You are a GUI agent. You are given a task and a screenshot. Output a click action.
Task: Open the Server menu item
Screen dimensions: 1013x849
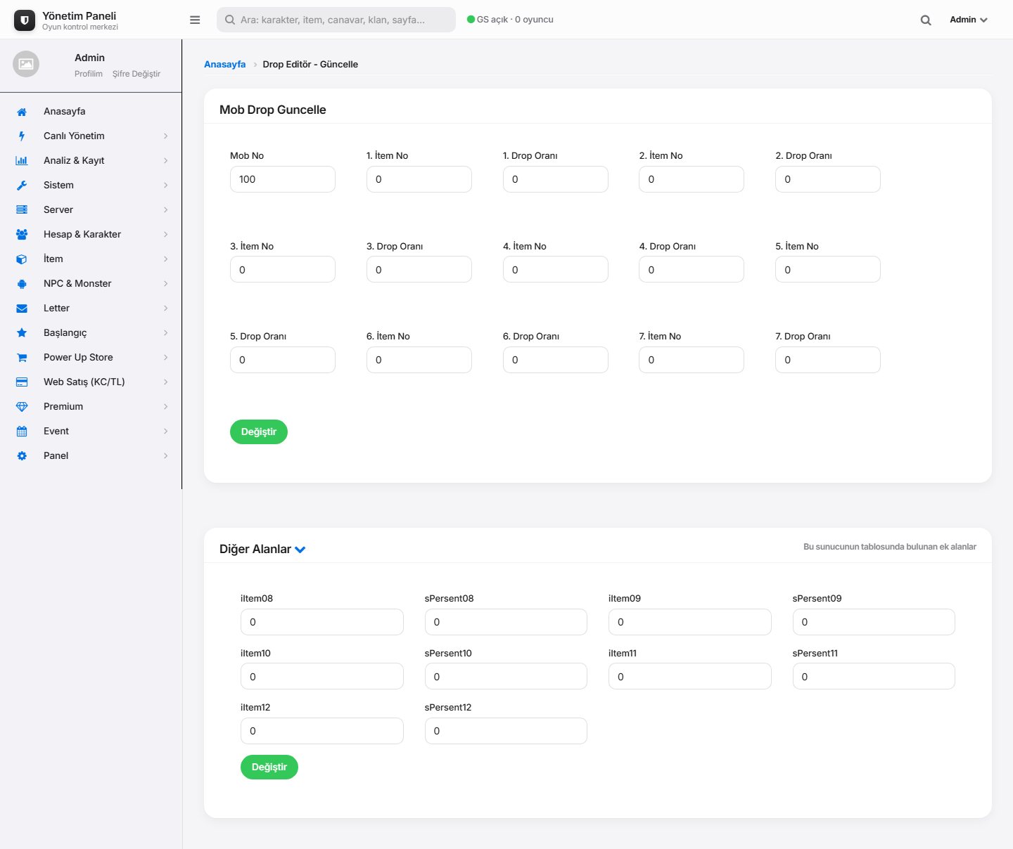(x=91, y=209)
